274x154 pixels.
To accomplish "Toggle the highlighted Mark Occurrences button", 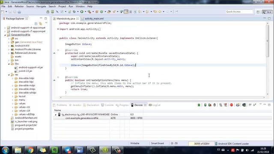I will coord(126,12).
